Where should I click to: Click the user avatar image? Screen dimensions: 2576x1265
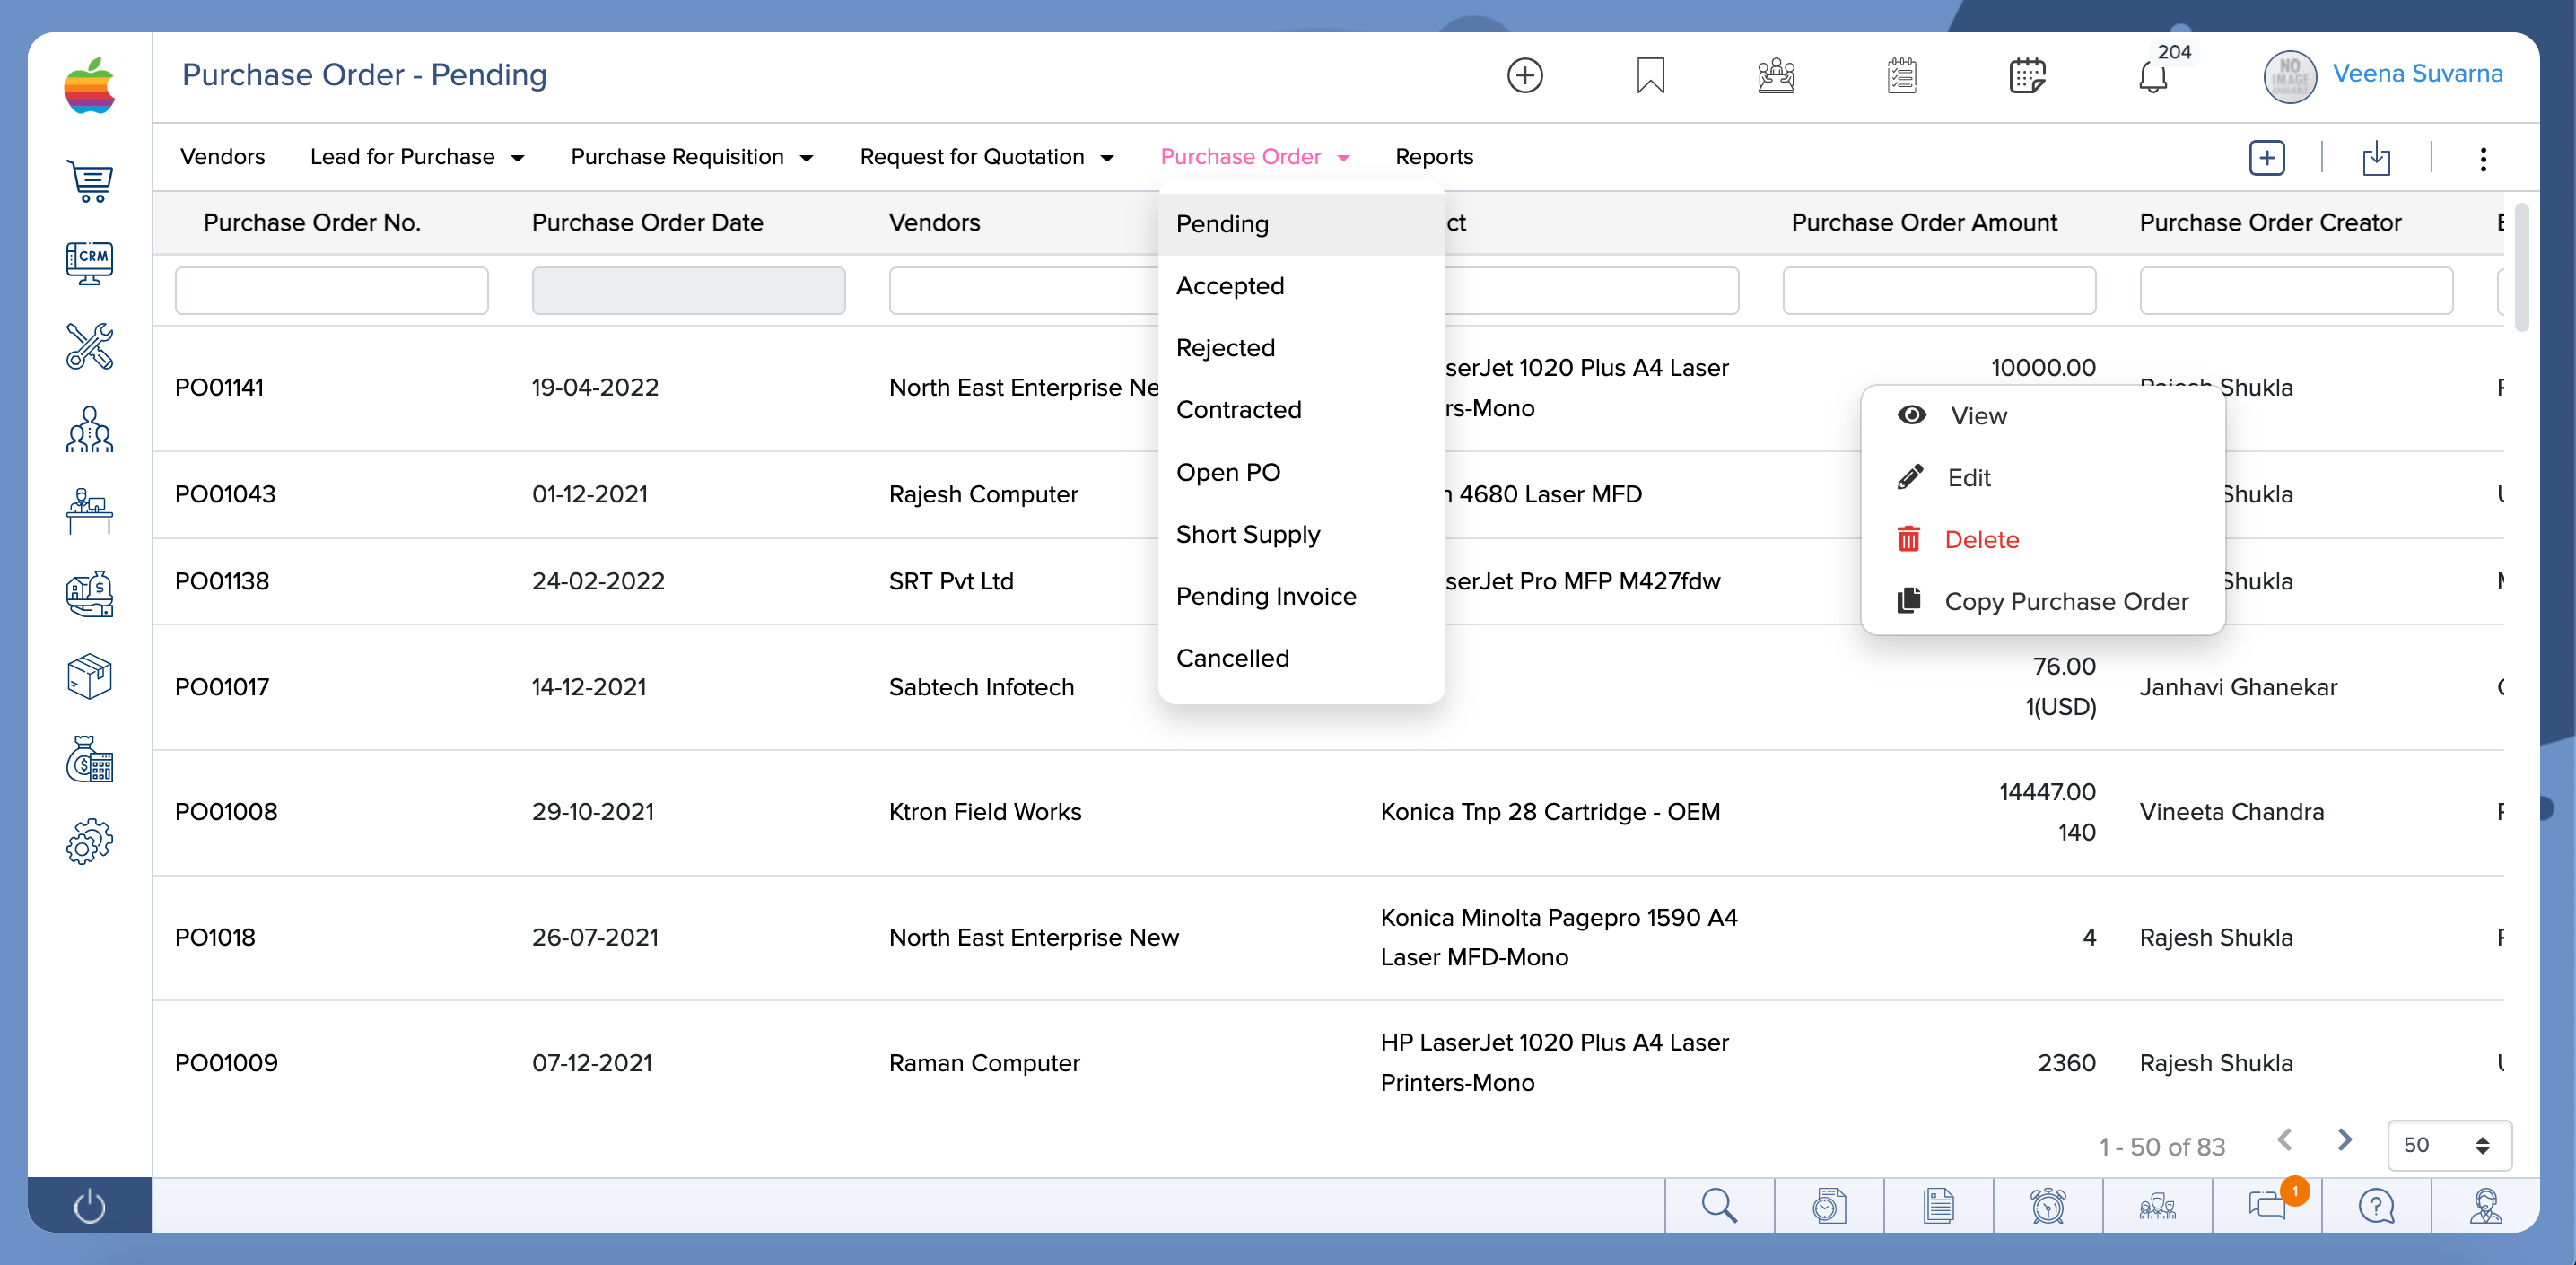click(x=2289, y=77)
